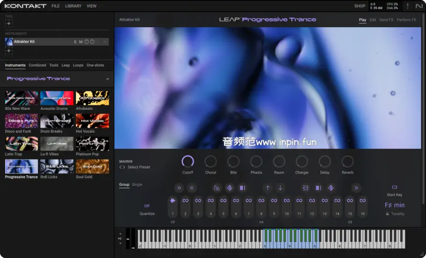Toggle loop mode on pad 9
Screen dimensions: 426x258
tap(274, 201)
